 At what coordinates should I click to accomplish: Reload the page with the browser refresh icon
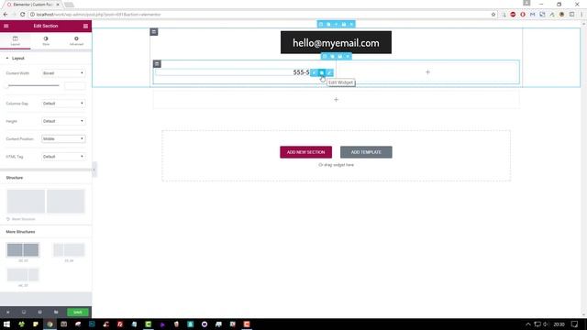click(22, 15)
